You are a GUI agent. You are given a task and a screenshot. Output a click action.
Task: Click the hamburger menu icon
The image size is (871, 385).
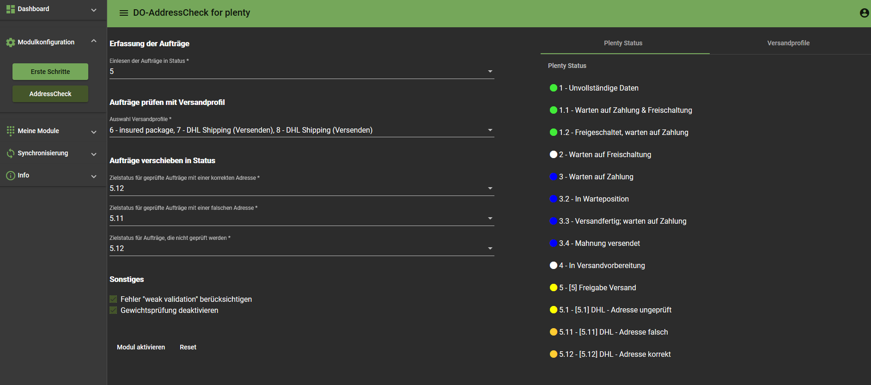[123, 13]
